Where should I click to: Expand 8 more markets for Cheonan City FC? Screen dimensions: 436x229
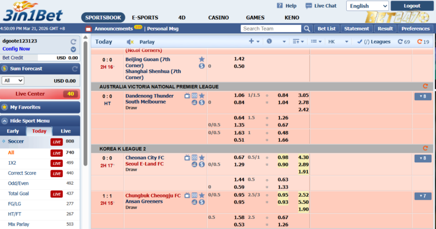tap(423, 158)
